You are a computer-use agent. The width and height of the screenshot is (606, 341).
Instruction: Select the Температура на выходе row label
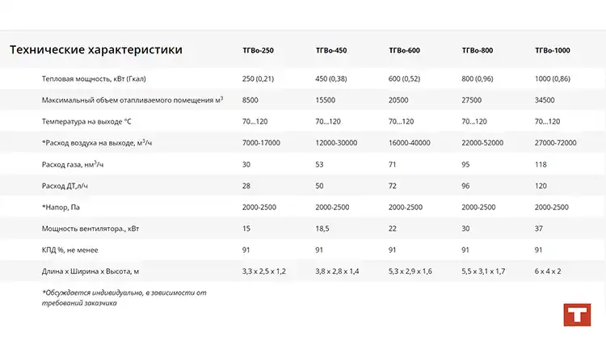click(x=86, y=121)
